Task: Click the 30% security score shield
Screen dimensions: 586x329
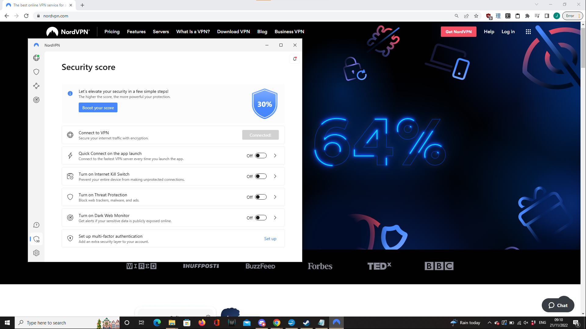Action: (x=264, y=104)
